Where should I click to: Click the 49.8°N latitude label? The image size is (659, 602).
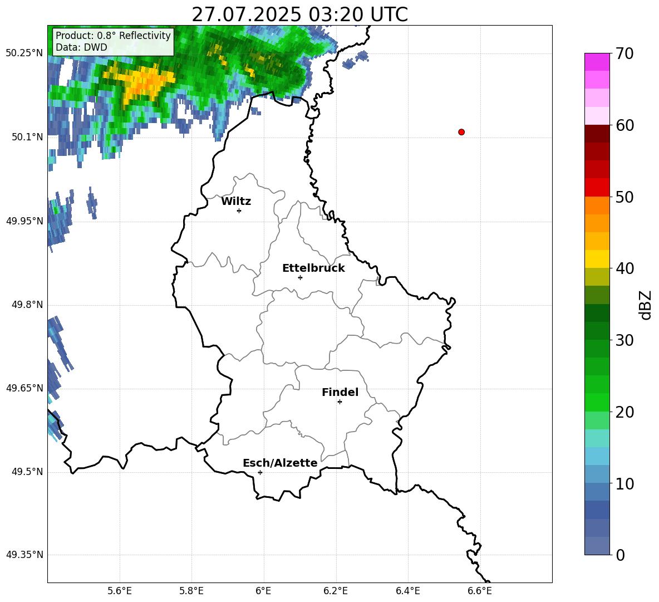point(27,305)
